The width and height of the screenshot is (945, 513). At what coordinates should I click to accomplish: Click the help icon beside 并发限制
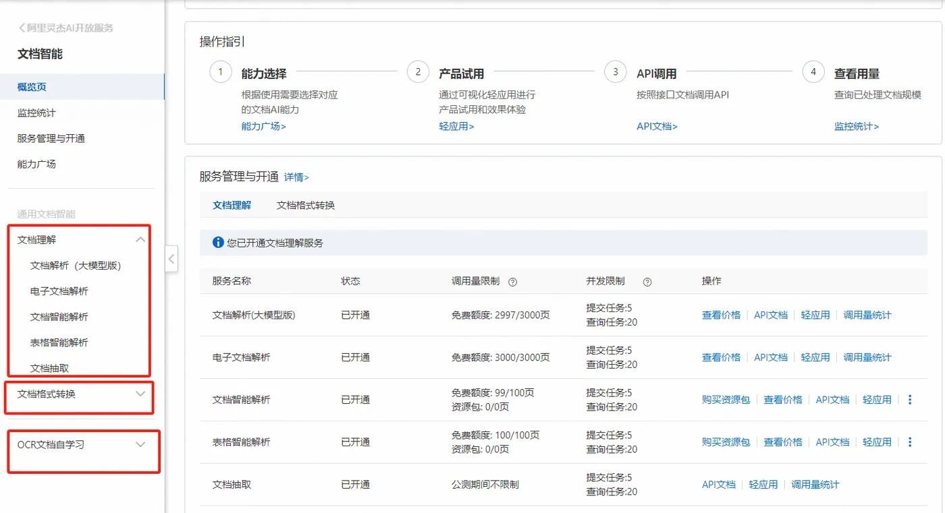(x=647, y=282)
